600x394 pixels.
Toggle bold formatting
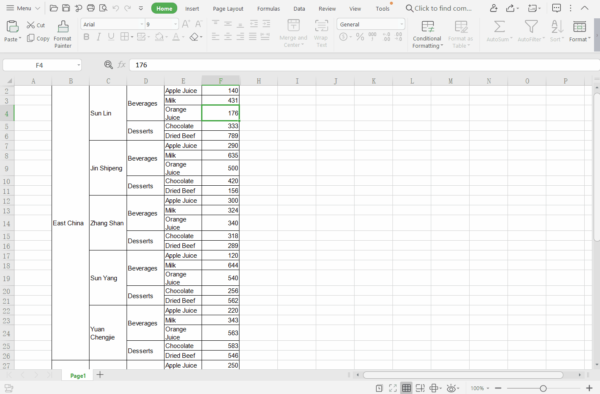87,37
